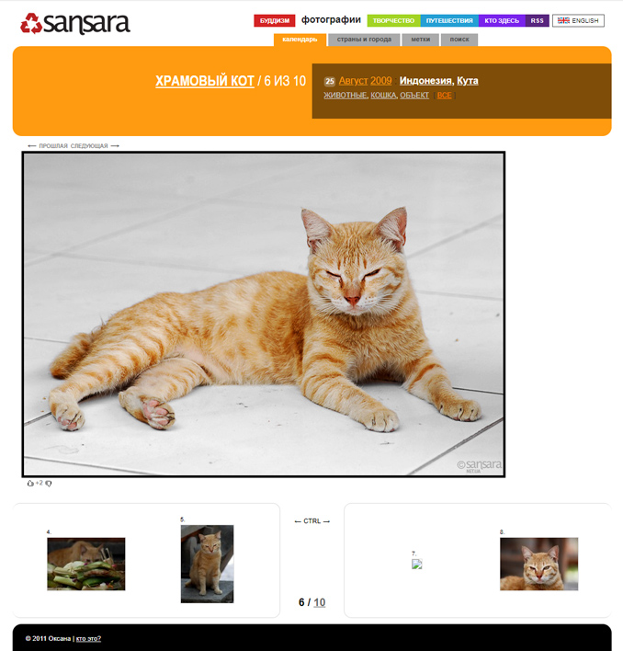This screenshot has width=623, height=651.
Task: Expand all tags with the ВСЕ link
Action: [x=444, y=95]
